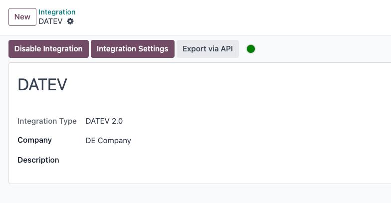Select the DATEV breadcrumb record name
Viewport: 391px width, 203px height.
(50, 21)
